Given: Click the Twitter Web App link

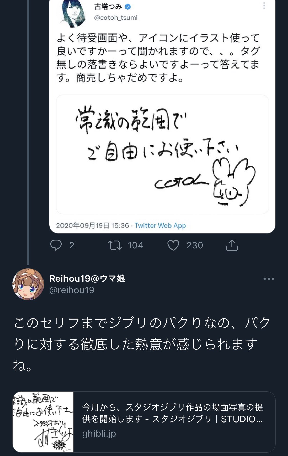Looking at the screenshot, I should 160,226.
